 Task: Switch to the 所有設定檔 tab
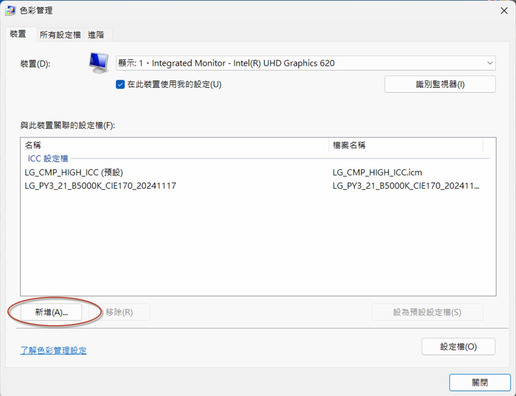59,34
